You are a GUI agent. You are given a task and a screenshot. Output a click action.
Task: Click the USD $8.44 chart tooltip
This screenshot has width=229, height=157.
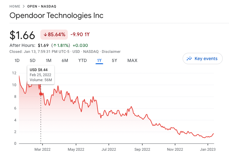coord(41,75)
